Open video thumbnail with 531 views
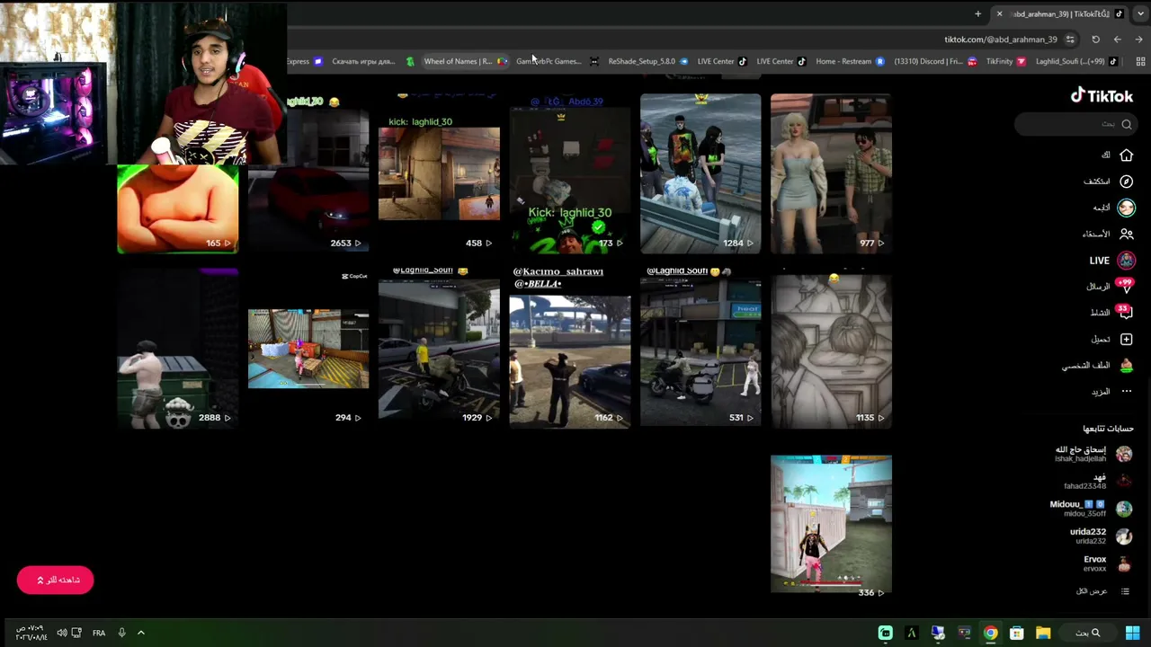Viewport: 1151px width, 647px height. tap(700, 348)
